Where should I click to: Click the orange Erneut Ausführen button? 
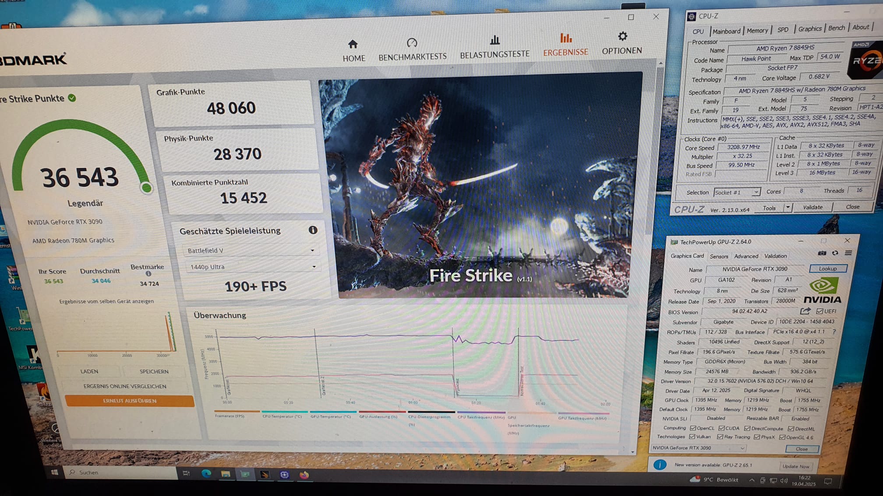point(129,401)
